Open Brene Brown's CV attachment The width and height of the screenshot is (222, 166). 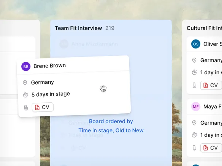43,107
